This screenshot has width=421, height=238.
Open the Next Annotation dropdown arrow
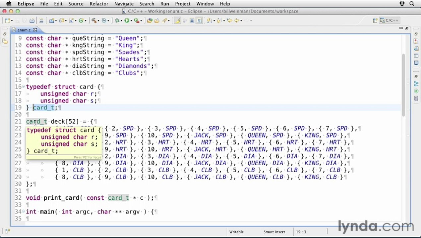214,20
